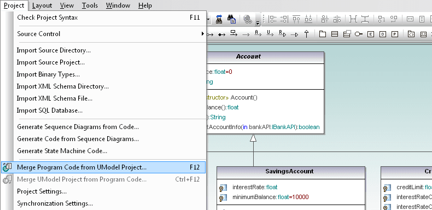432x210 pixels.
Task: Click the Space Down evenly icon
Action: point(365,19)
